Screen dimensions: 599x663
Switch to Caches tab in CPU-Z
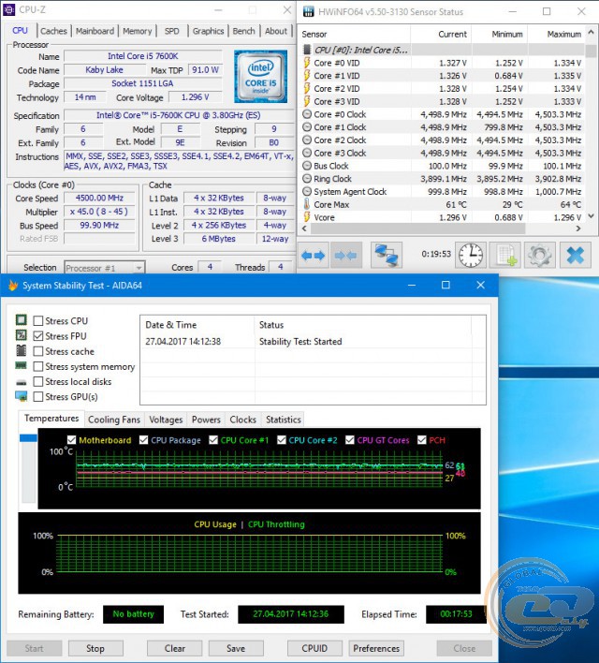[x=53, y=31]
